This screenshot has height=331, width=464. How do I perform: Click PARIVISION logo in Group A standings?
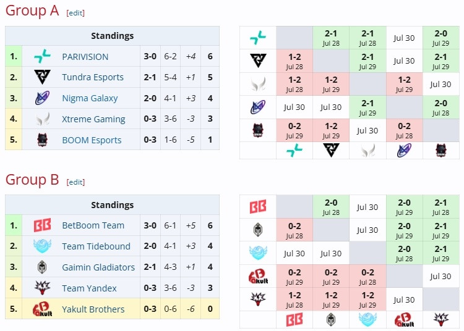(42, 56)
